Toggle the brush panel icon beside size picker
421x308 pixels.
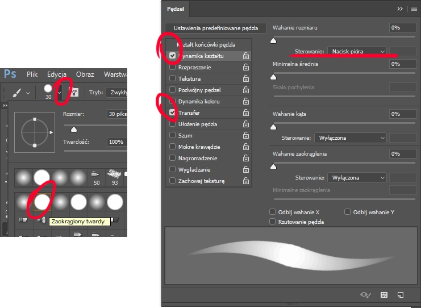[x=73, y=92]
